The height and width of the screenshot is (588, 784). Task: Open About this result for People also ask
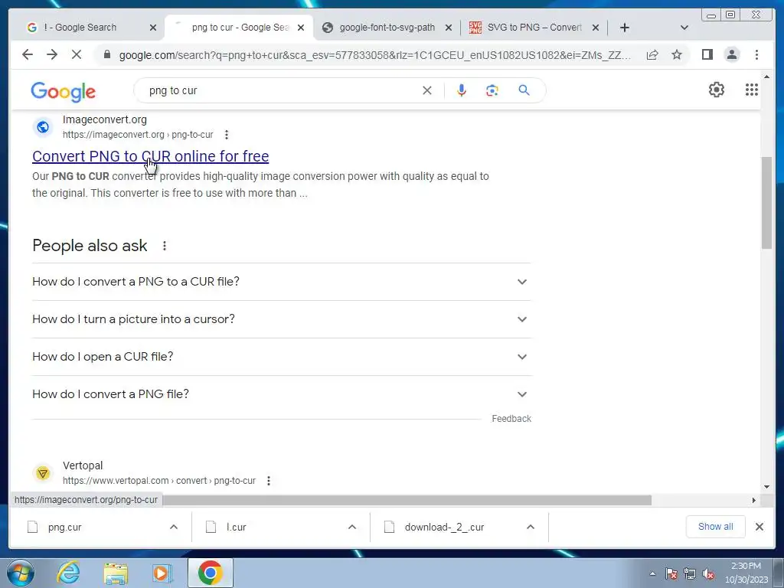point(165,246)
